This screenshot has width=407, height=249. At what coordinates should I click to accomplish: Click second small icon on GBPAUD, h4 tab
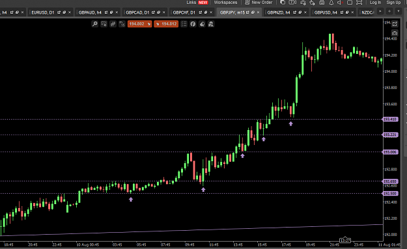(111, 12)
